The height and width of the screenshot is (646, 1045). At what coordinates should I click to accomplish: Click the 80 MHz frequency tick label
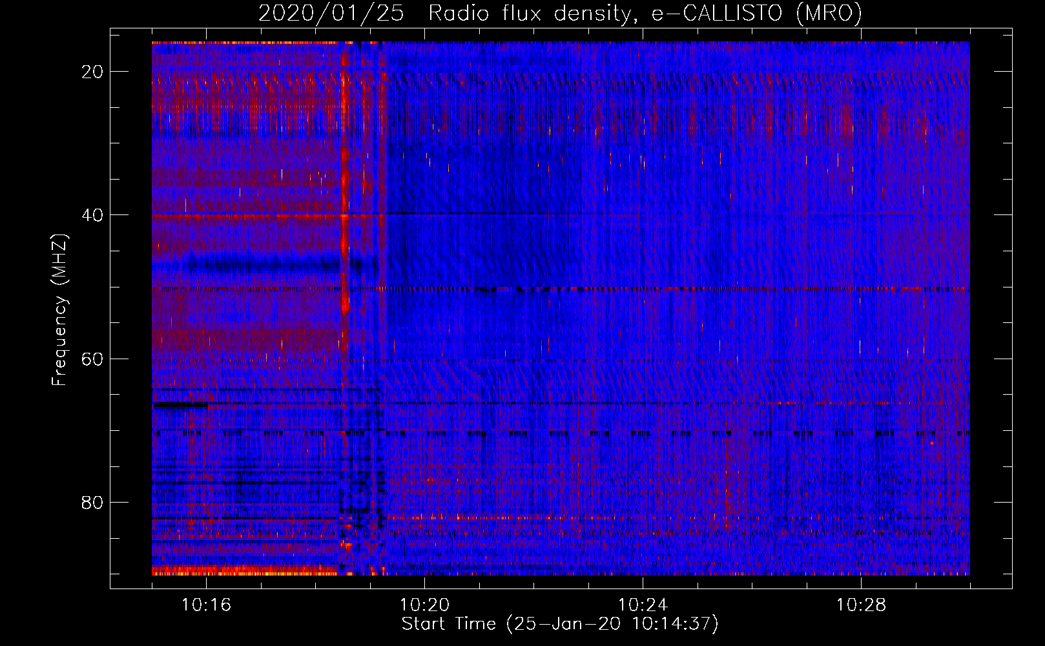pos(92,502)
